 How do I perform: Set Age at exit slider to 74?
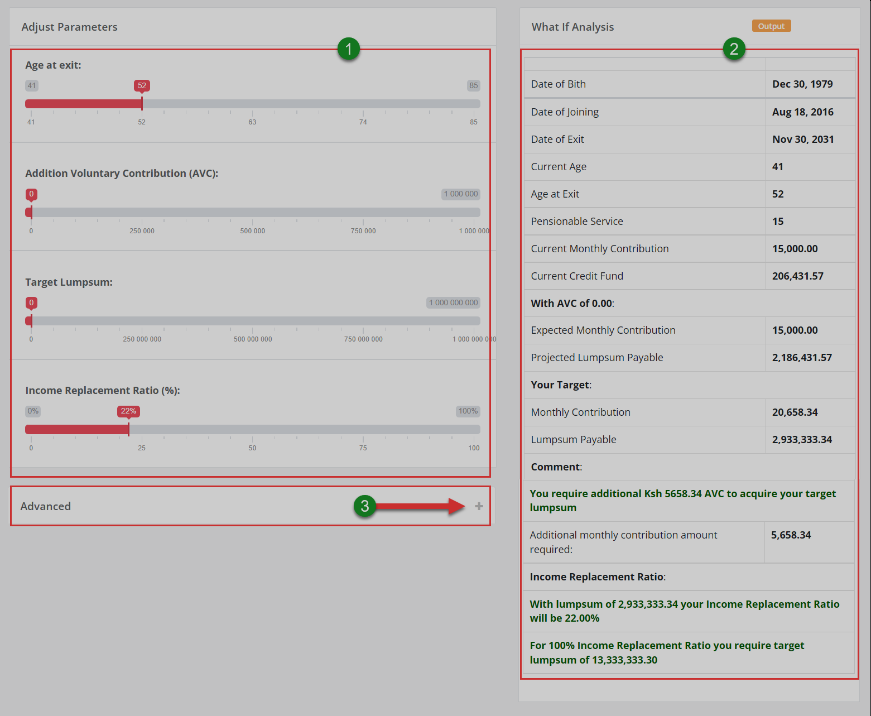point(363,104)
